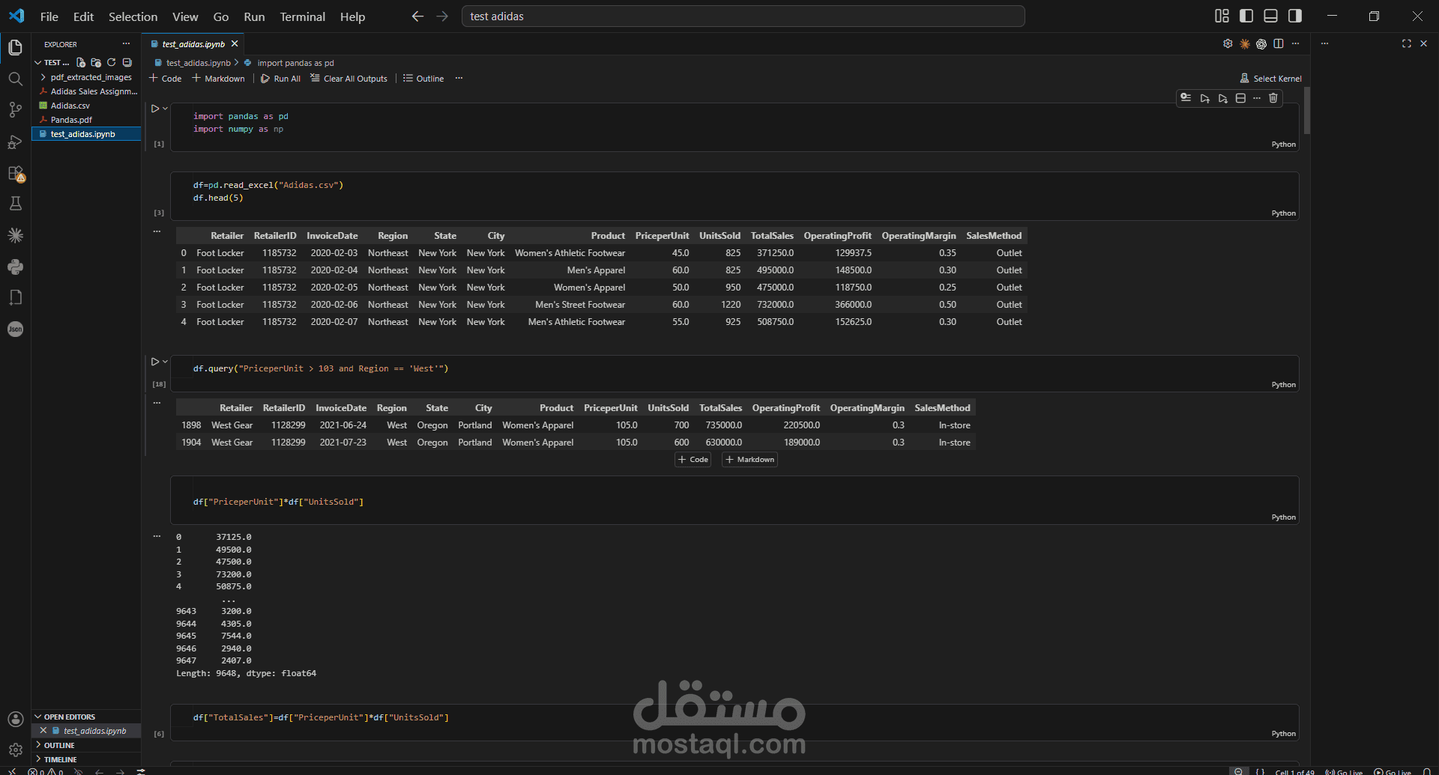
Task: Open the View menu
Action: coord(185,16)
